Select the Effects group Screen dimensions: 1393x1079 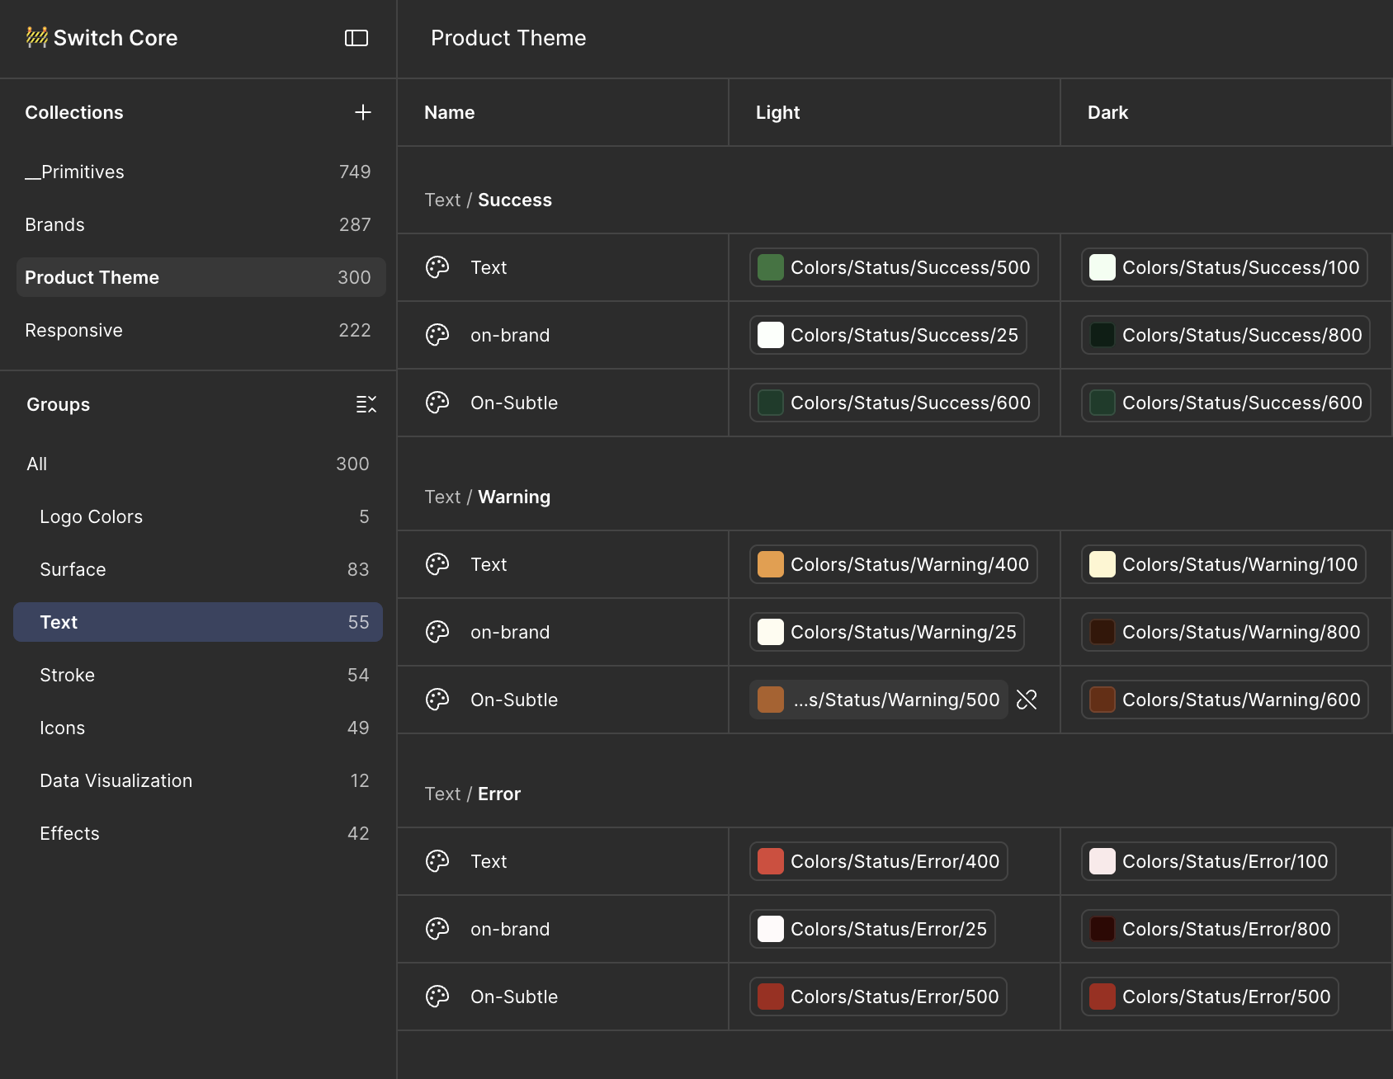point(198,833)
